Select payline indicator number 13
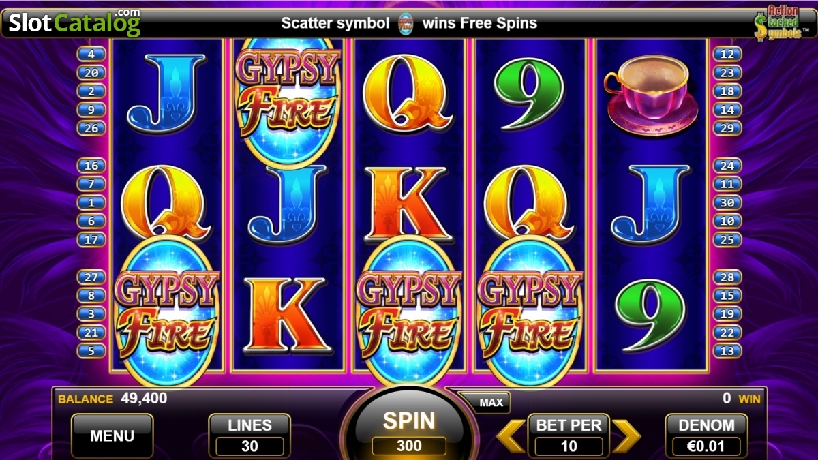This screenshot has width=818, height=460. [x=727, y=351]
